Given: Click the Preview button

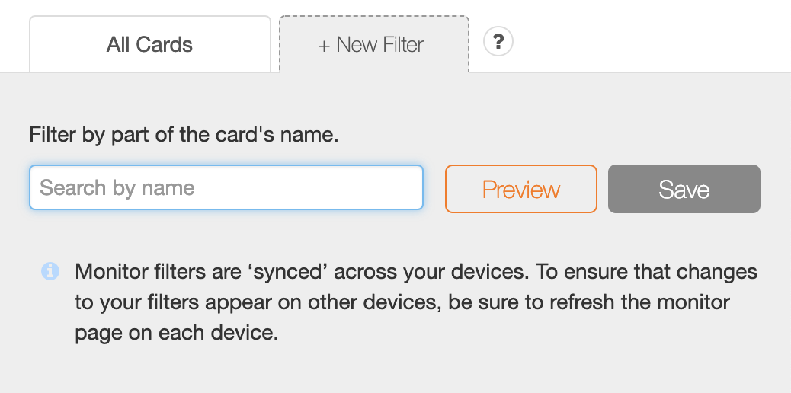Looking at the screenshot, I should click(520, 189).
